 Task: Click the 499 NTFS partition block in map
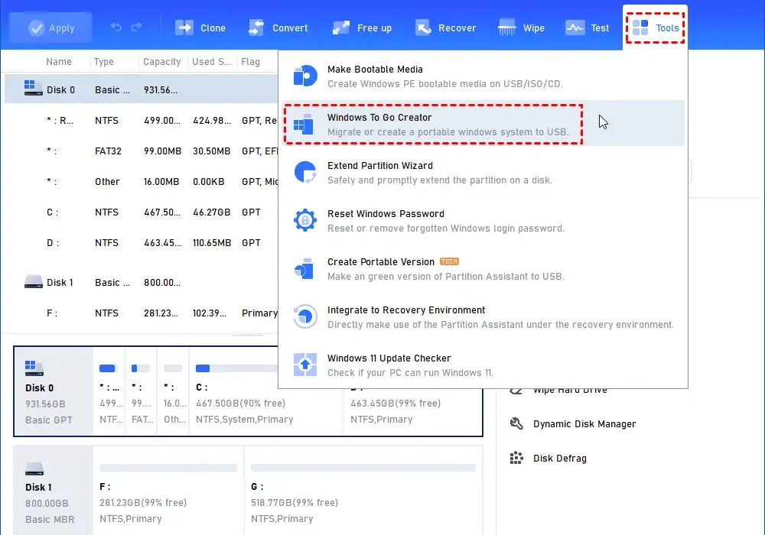[x=109, y=392]
